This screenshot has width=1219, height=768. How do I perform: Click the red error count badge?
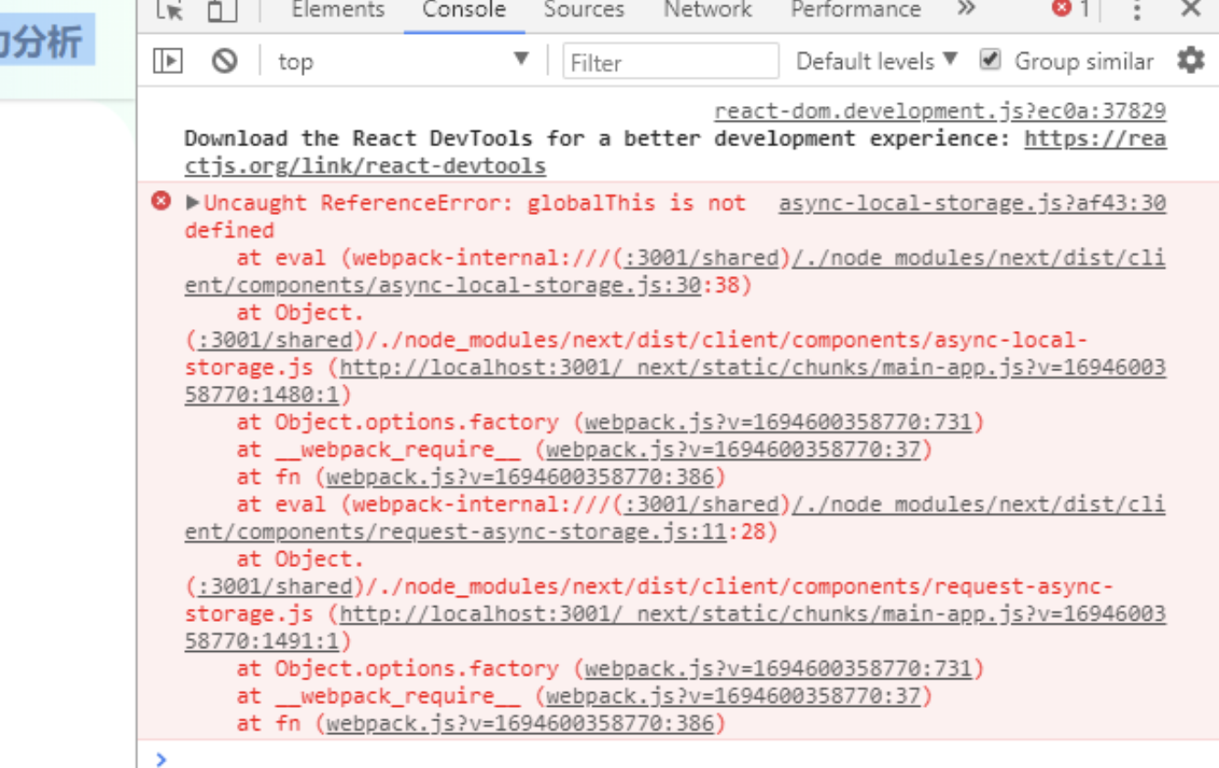point(1071,9)
